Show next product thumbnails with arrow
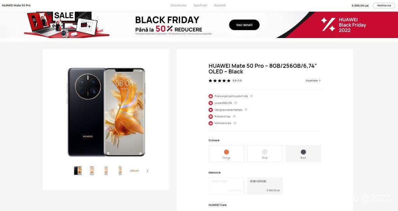 147,171
